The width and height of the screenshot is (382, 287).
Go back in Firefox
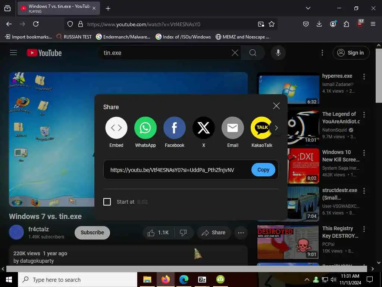coord(9,24)
